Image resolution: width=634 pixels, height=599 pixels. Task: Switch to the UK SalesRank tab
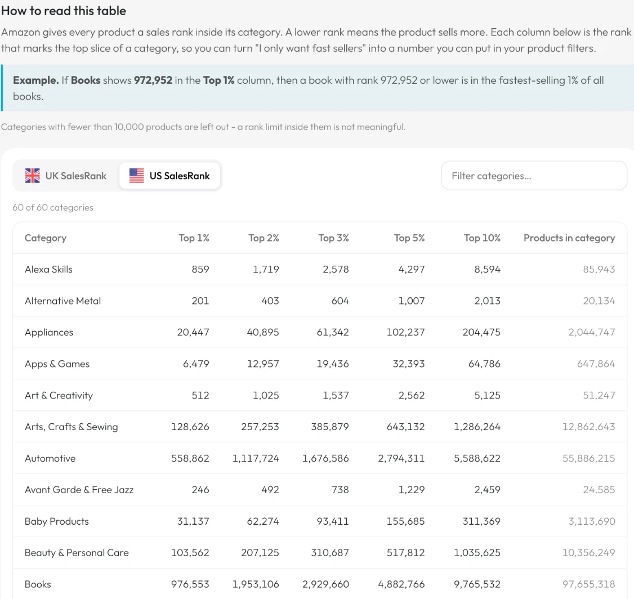(66, 176)
